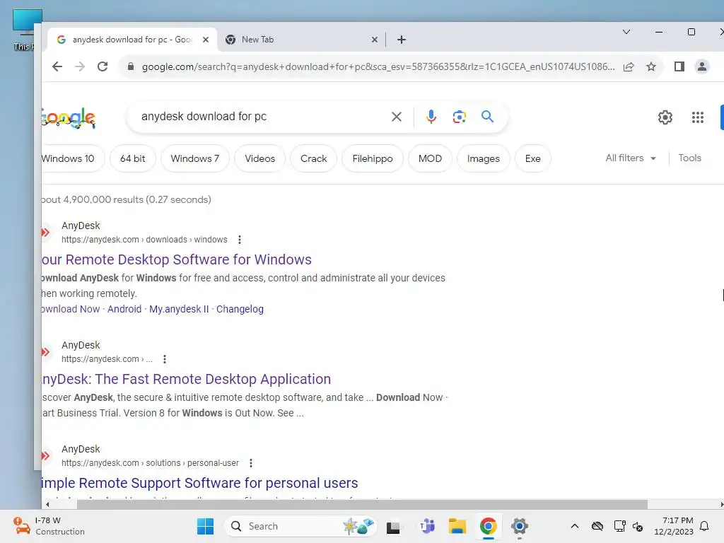Screen dimensions: 724x543
Task: Reload the current page
Action: [x=103, y=66]
